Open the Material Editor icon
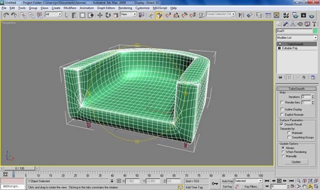Viewport: 320px width, 190px height. [286, 15]
